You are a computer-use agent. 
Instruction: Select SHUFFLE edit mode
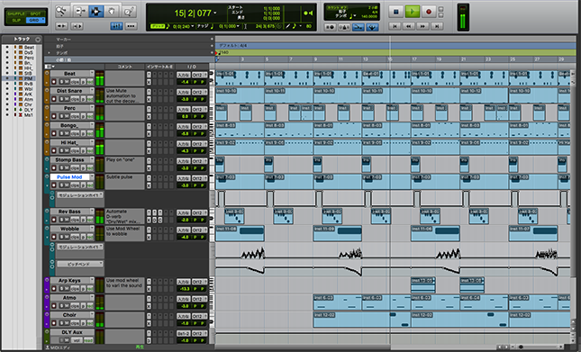tap(16, 14)
